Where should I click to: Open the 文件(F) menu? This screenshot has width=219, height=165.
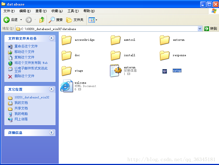[9, 11]
